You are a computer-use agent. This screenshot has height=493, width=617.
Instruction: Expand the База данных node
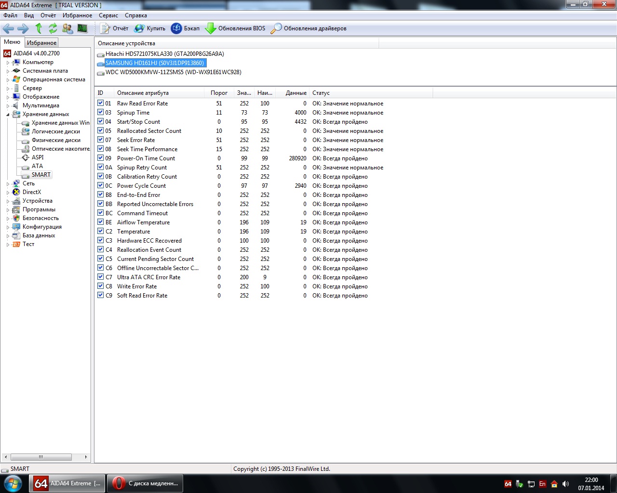(x=8, y=236)
